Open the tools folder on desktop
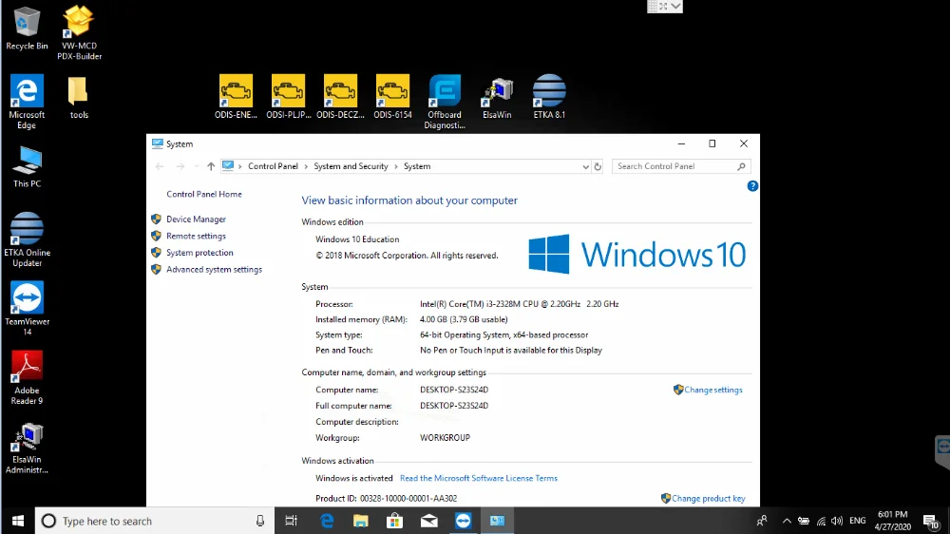This screenshot has height=534, width=950. pyautogui.click(x=78, y=97)
